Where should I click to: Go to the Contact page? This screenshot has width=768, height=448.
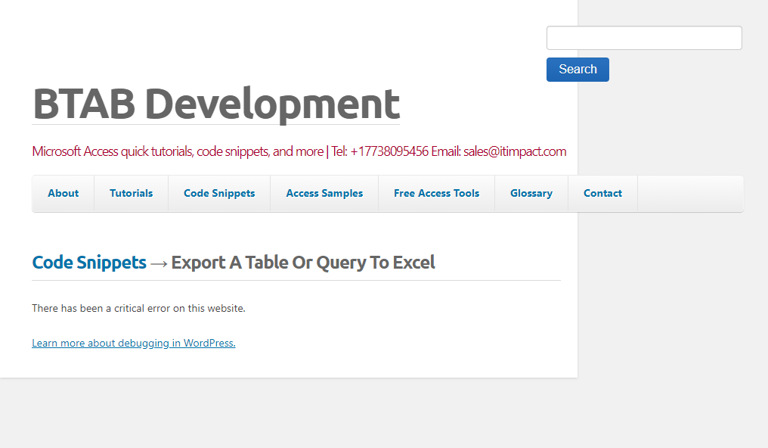(602, 193)
